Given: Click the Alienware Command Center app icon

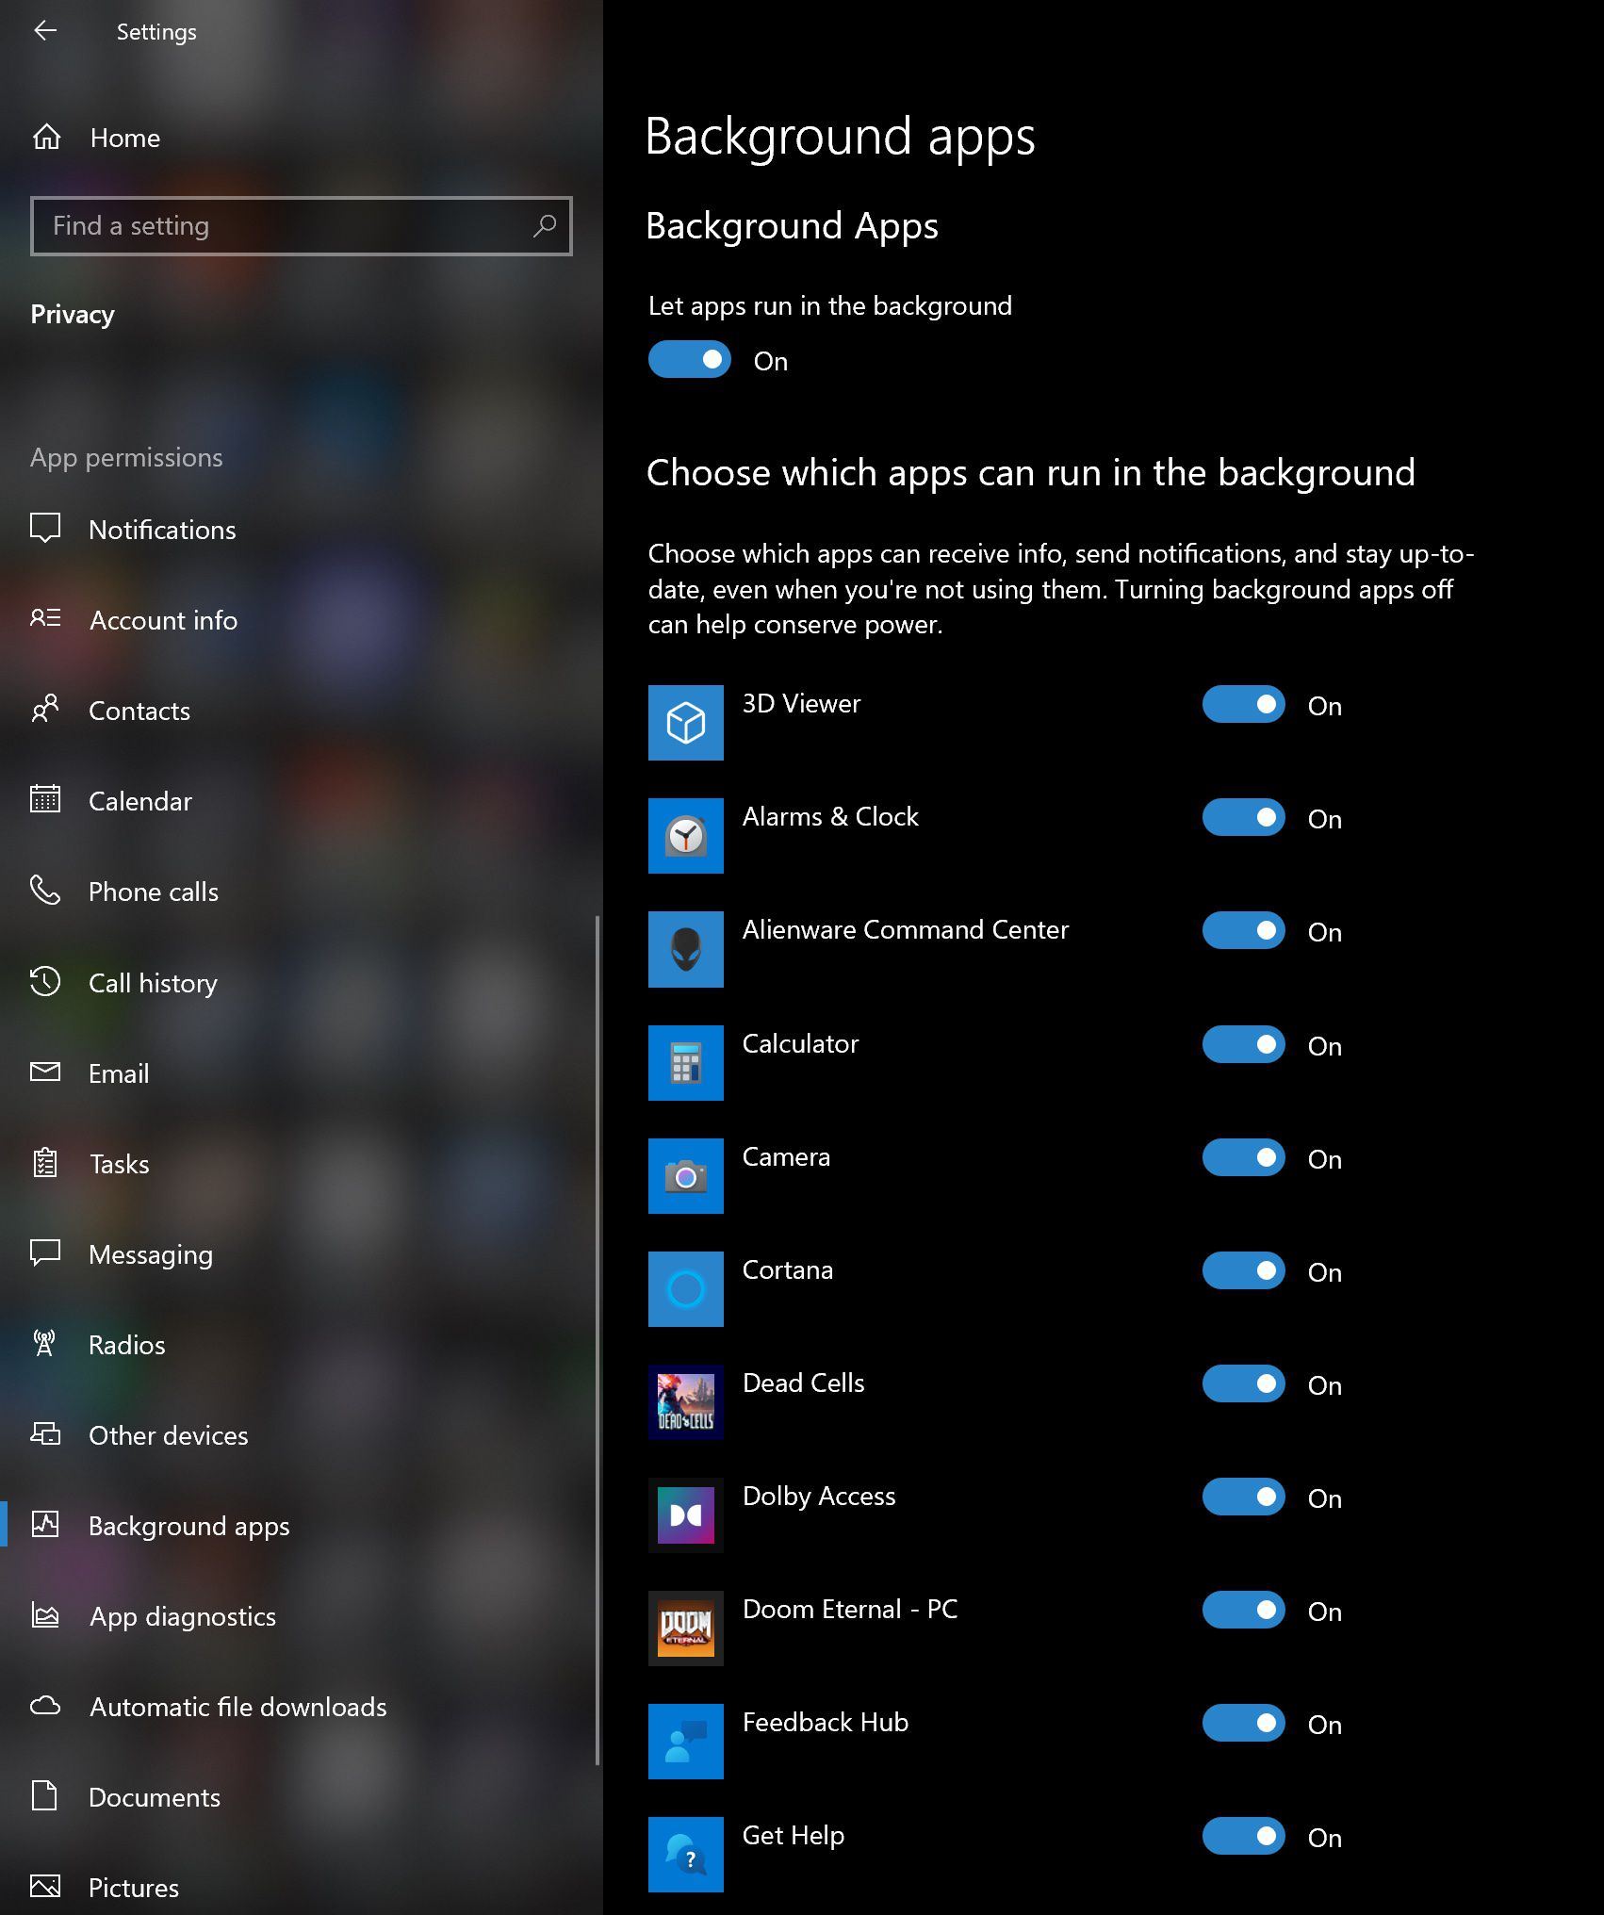Looking at the screenshot, I should pyautogui.click(x=685, y=949).
